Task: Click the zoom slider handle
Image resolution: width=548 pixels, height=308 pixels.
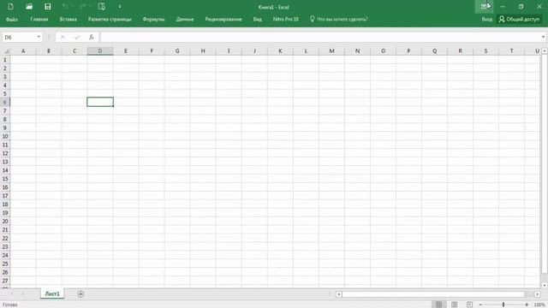Action: (503, 305)
